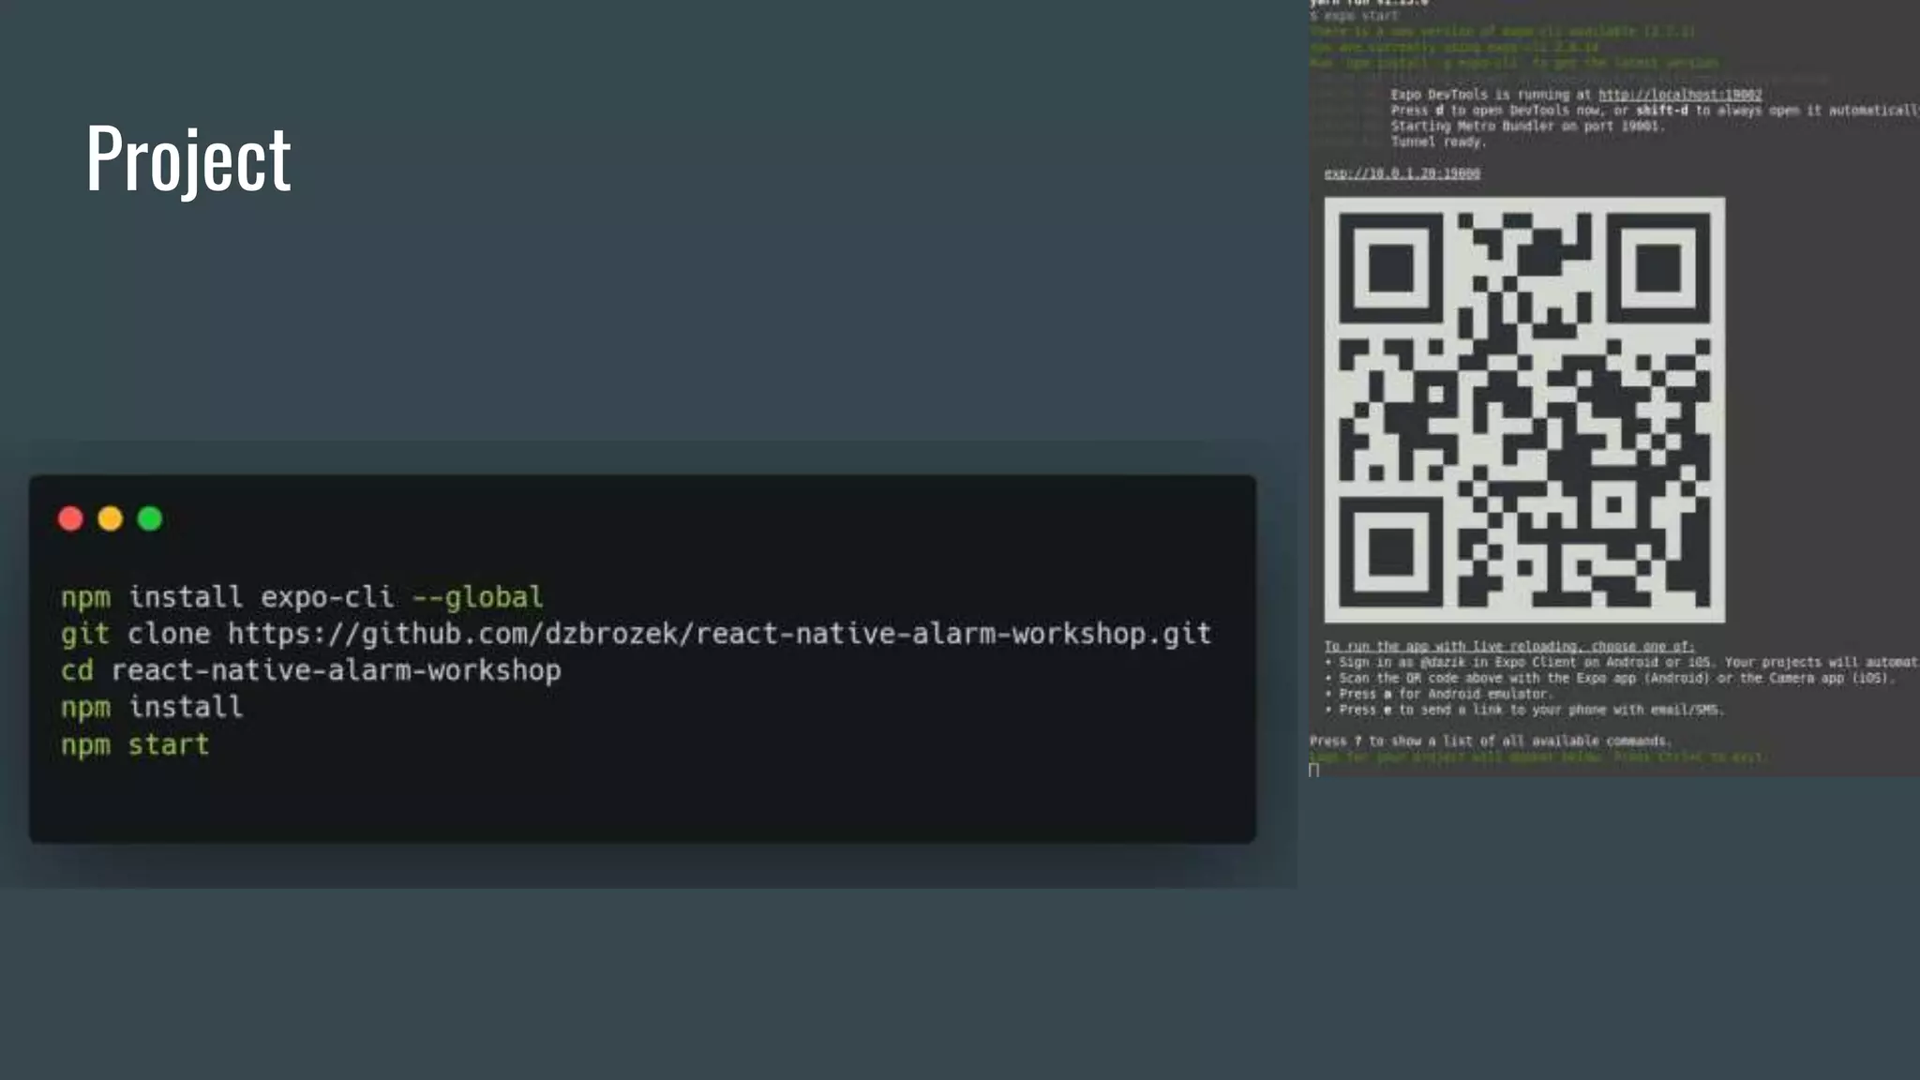Click the red close dot in code window

point(70,518)
